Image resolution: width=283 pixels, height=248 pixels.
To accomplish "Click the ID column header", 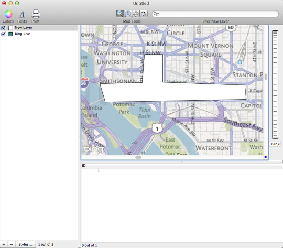I will pyautogui.click(x=91, y=166).
